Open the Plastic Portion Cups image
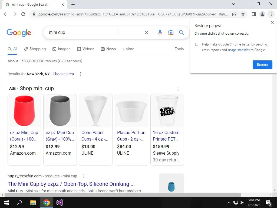The width and height of the screenshot is (277, 208). (131, 111)
